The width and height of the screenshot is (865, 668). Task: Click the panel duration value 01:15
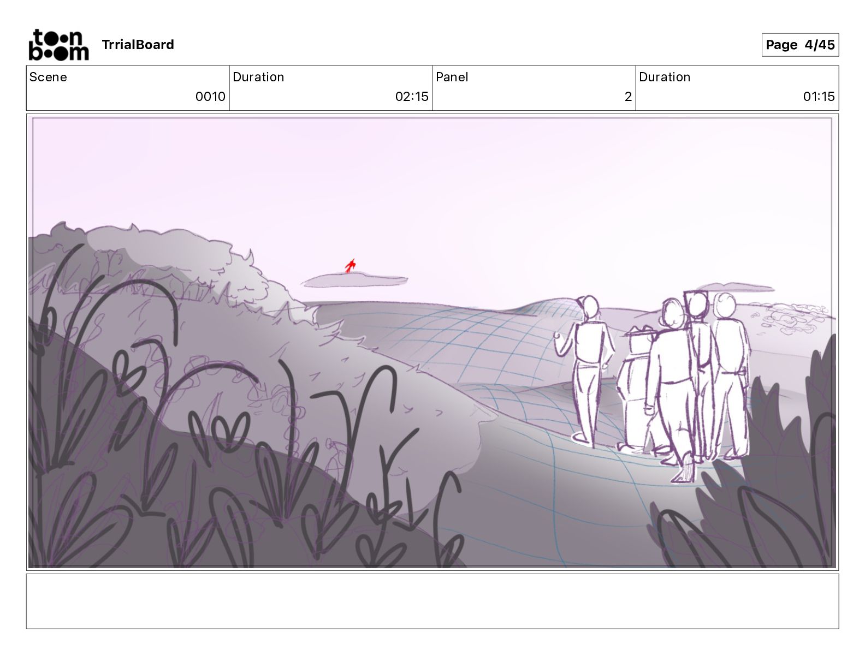click(819, 97)
